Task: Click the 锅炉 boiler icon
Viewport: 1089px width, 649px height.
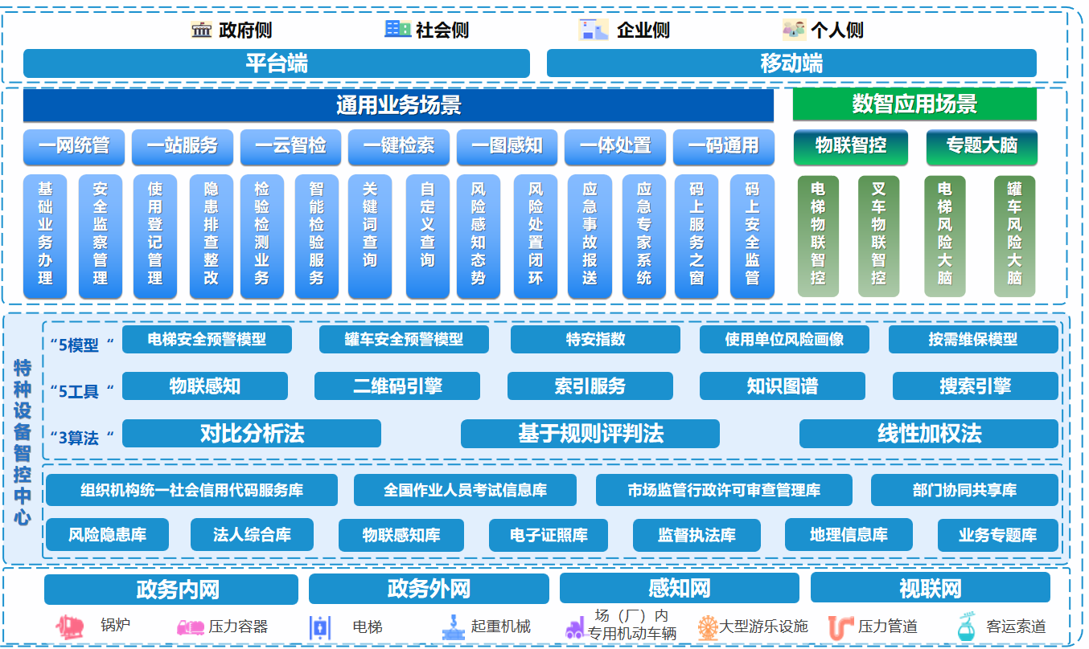Action: [72, 627]
